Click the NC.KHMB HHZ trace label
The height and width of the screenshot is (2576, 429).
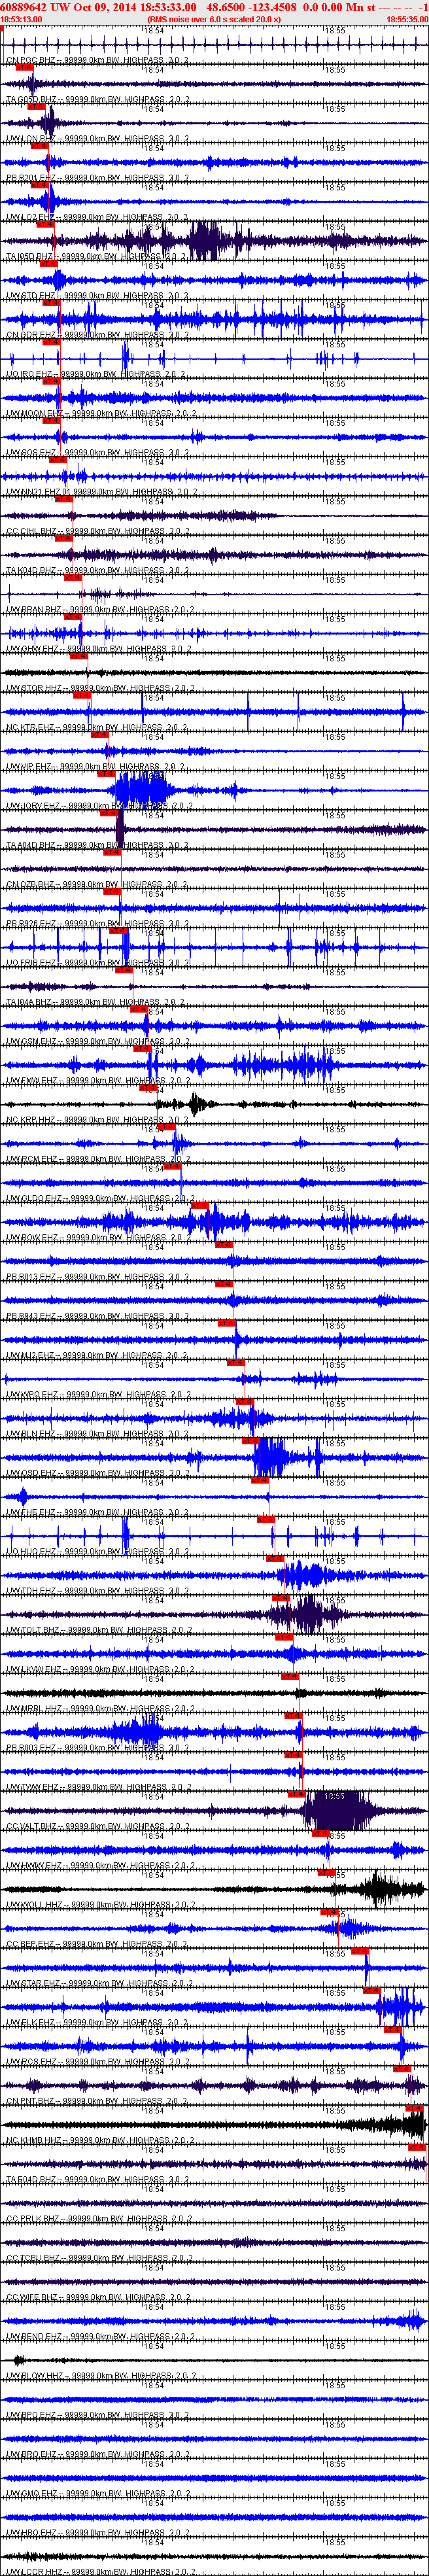[101, 2139]
